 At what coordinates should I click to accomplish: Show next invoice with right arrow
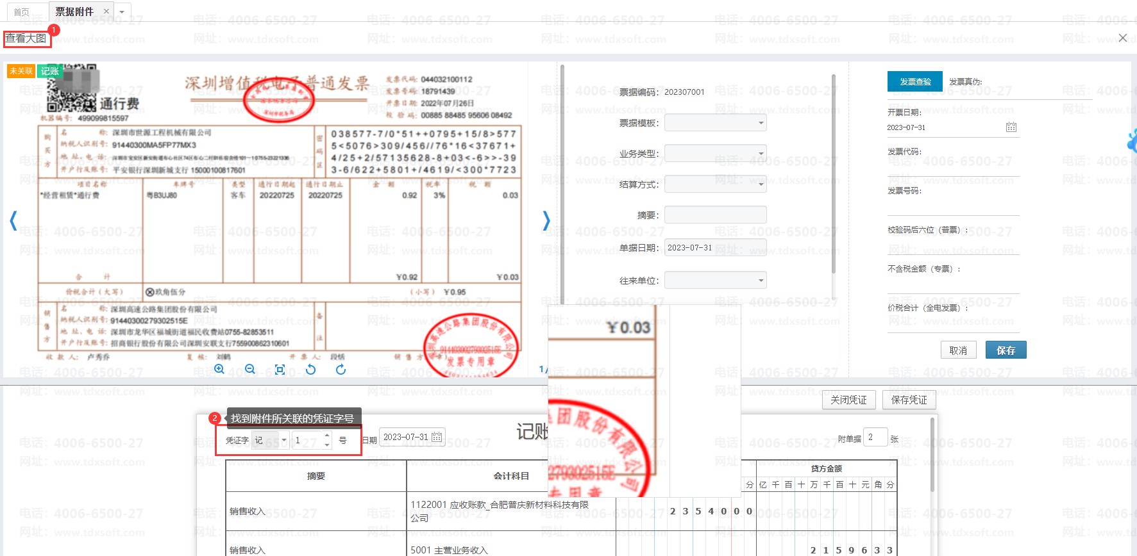[546, 221]
